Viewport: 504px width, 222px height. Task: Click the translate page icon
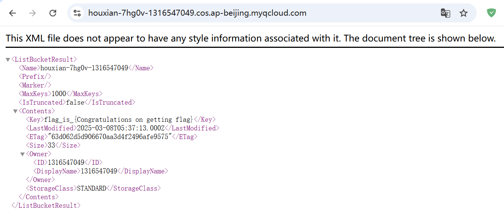[x=445, y=13]
